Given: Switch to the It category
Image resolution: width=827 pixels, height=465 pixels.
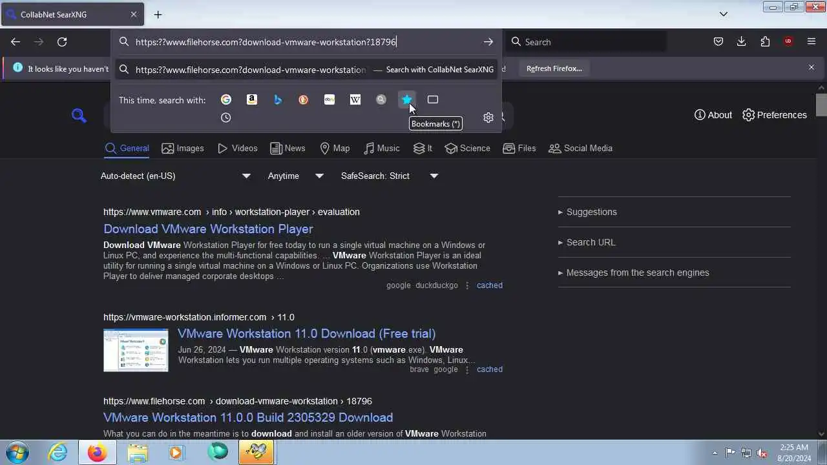Looking at the screenshot, I should click(x=423, y=148).
